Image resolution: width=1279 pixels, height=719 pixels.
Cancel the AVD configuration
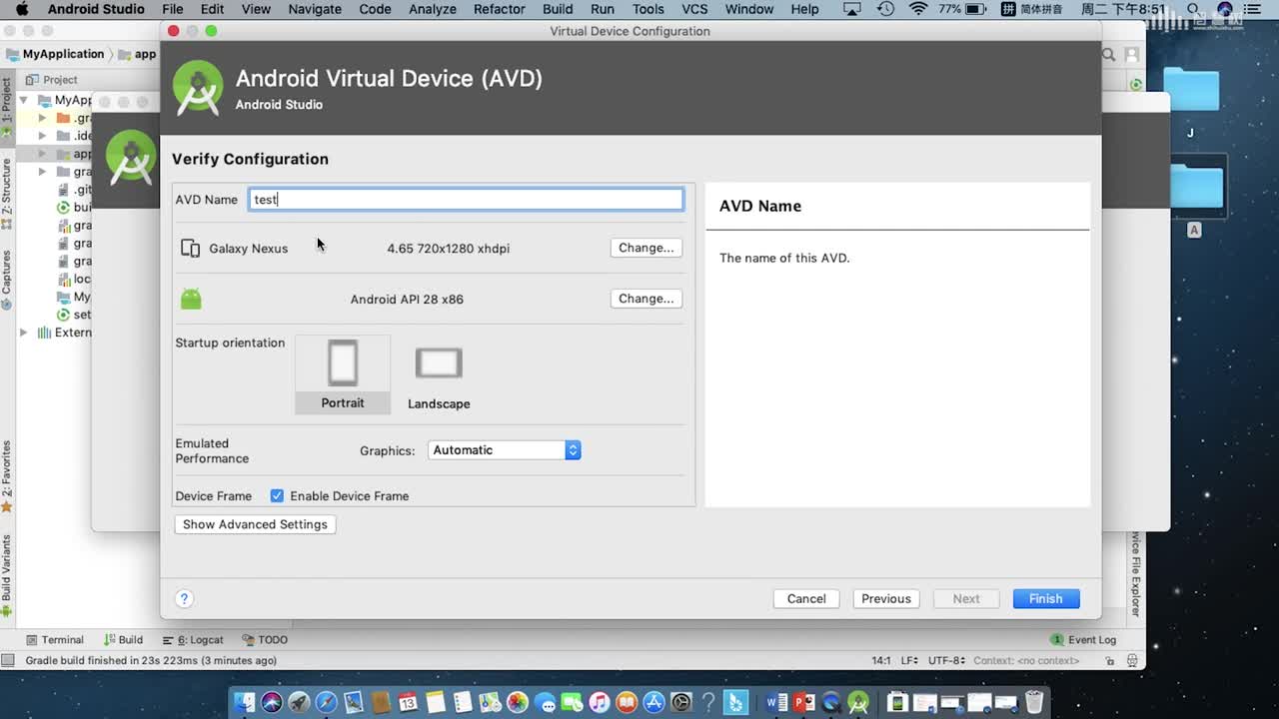click(x=806, y=598)
